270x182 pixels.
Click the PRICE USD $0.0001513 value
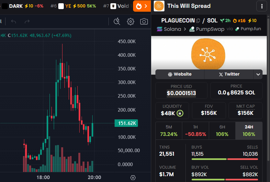point(181,93)
